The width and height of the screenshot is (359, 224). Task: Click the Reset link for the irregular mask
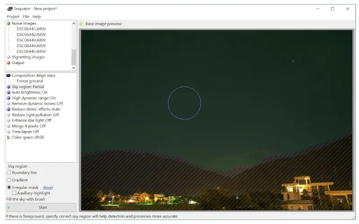(48, 188)
